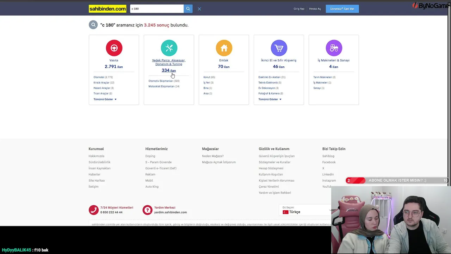Open Site Haritası footer link
451x254 pixels.
click(97, 181)
